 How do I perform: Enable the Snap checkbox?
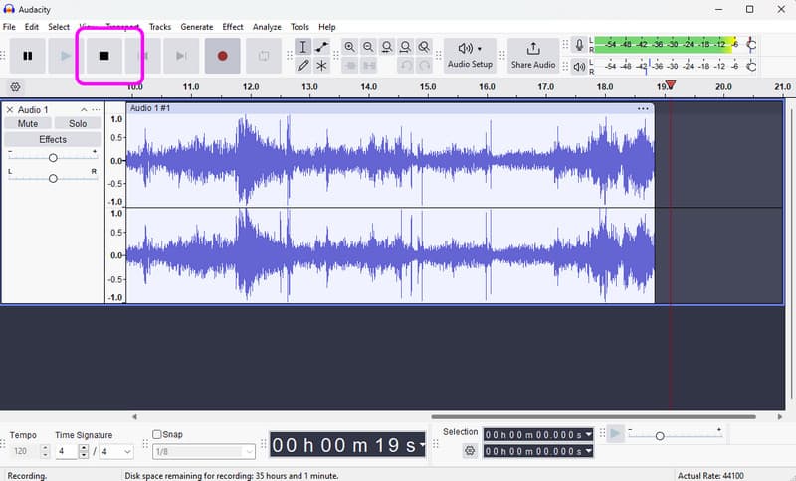157,434
